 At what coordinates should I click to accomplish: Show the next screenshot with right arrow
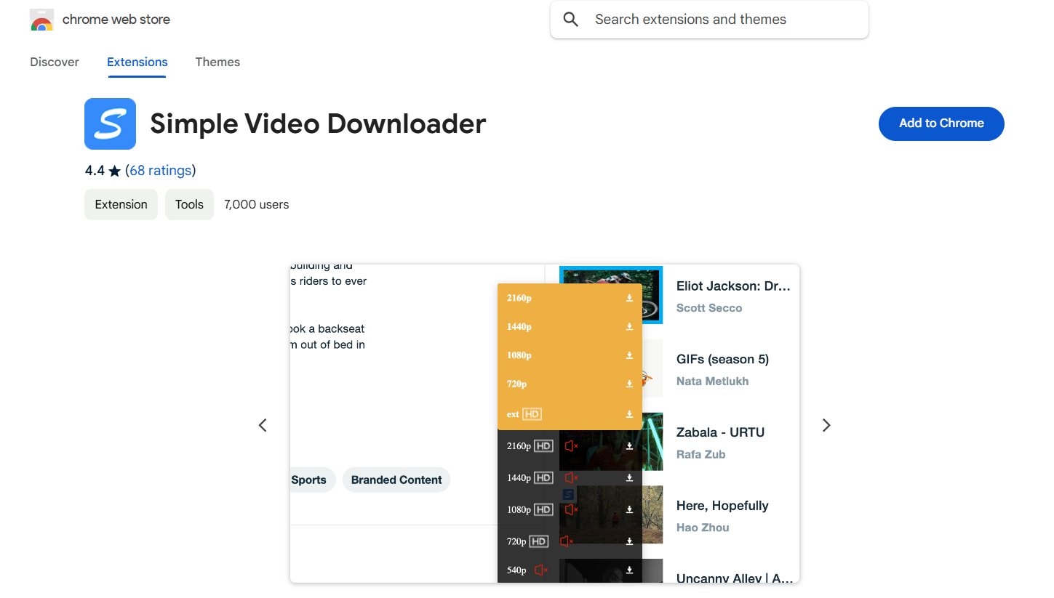point(826,425)
